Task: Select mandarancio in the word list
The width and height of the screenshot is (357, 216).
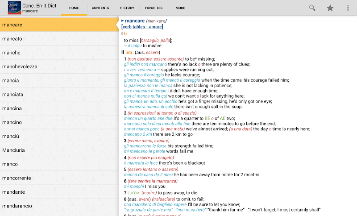Action: click(59, 206)
